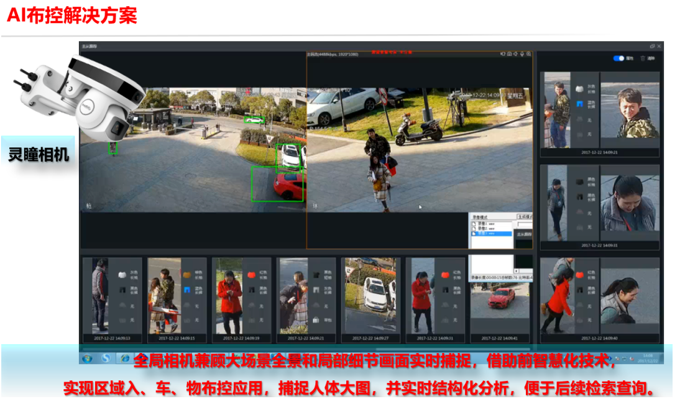The height and width of the screenshot is (409, 685).
Task: Click the zoom magnifier icon in video toolbar
Action: (x=529, y=54)
